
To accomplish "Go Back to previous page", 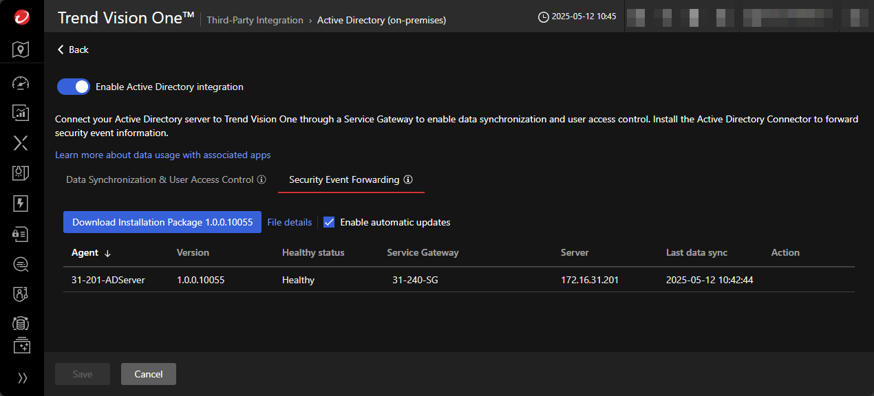I will coord(73,49).
